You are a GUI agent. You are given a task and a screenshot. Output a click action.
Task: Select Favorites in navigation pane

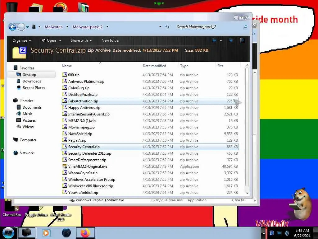pos(27,68)
